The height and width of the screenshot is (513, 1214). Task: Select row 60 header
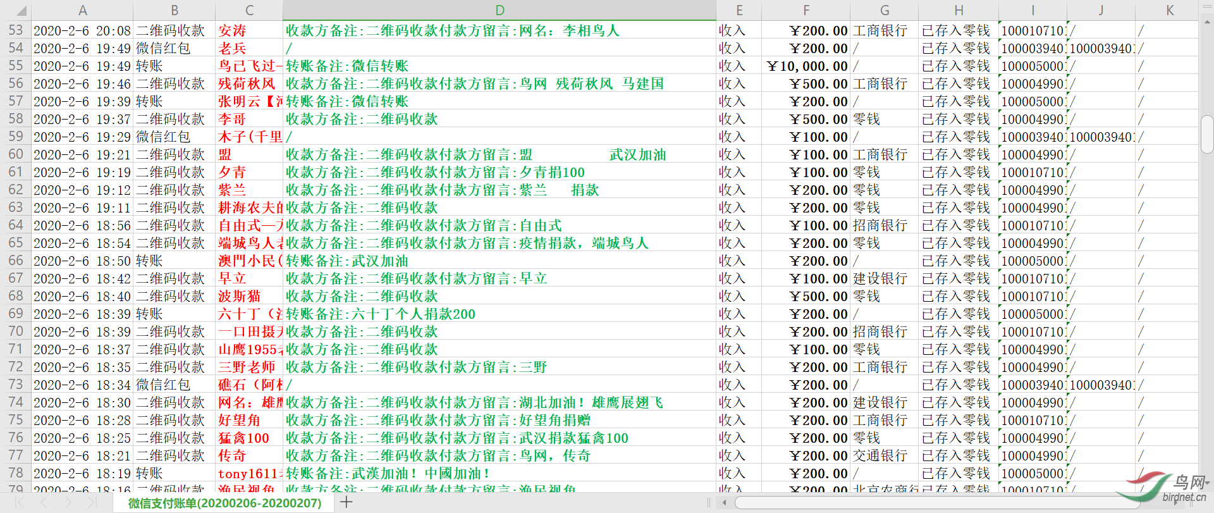click(15, 154)
